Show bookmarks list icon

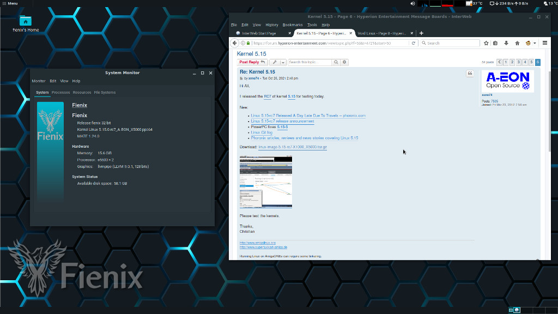(x=495, y=43)
